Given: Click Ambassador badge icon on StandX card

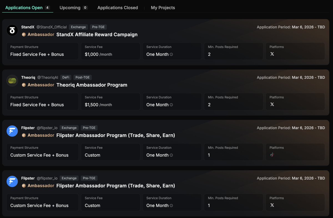Looking at the screenshot, I should pyautogui.click(x=24, y=35).
